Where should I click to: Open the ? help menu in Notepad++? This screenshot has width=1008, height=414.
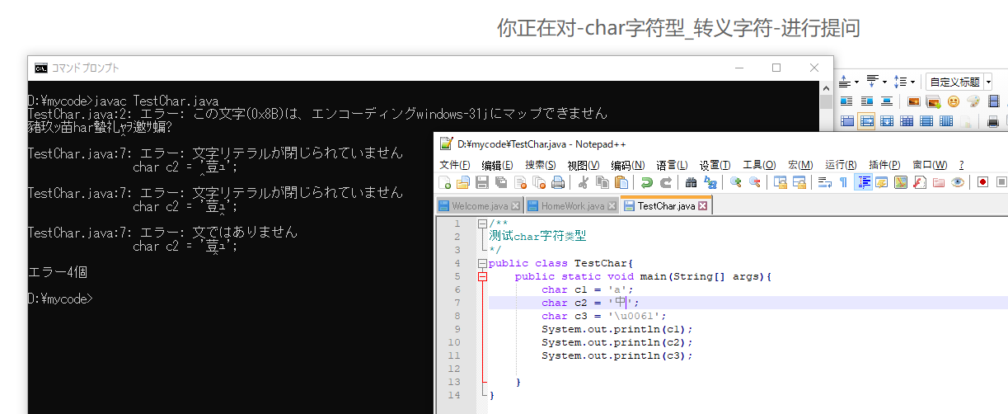[961, 165]
